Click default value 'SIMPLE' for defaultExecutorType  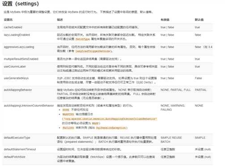coord(200,137)
